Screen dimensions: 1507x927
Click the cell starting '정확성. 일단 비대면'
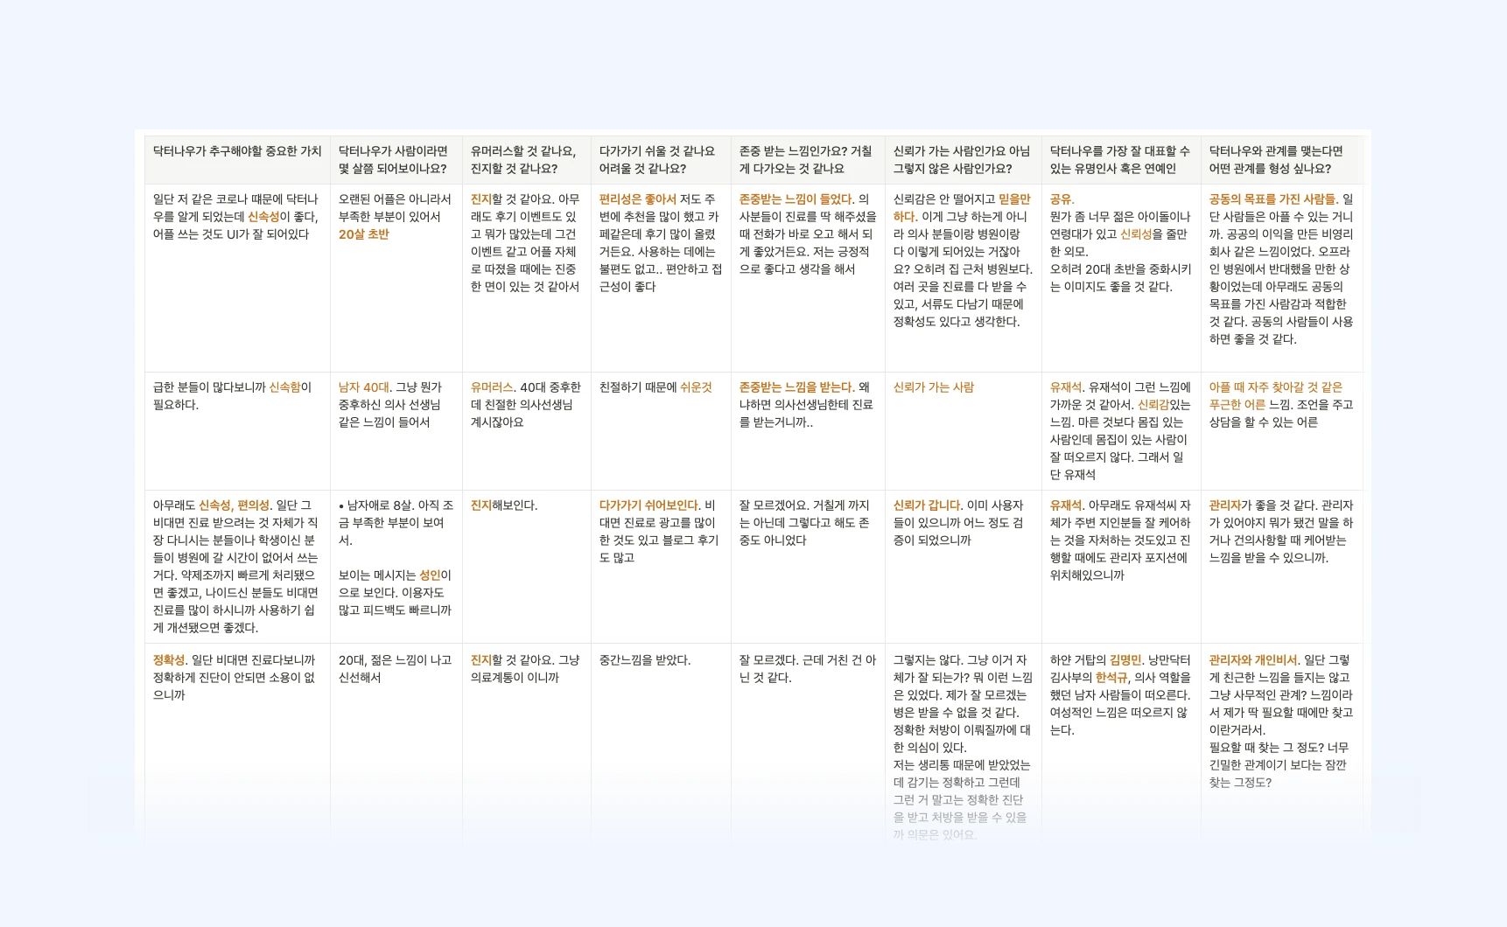237,743
